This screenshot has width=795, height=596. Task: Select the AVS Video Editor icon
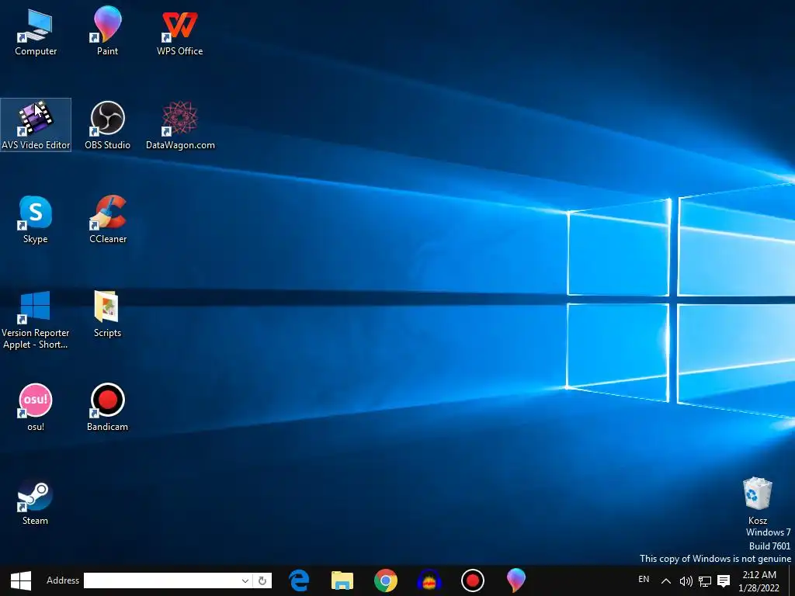click(x=36, y=125)
